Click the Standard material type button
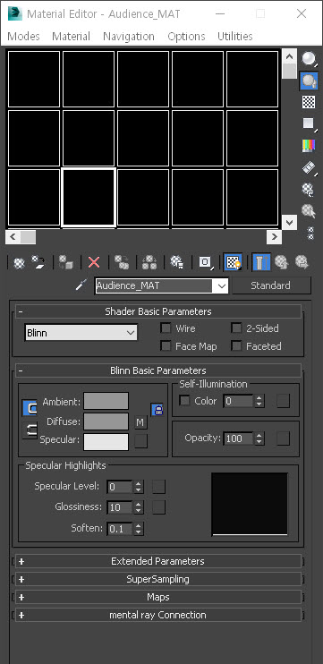 [271, 285]
